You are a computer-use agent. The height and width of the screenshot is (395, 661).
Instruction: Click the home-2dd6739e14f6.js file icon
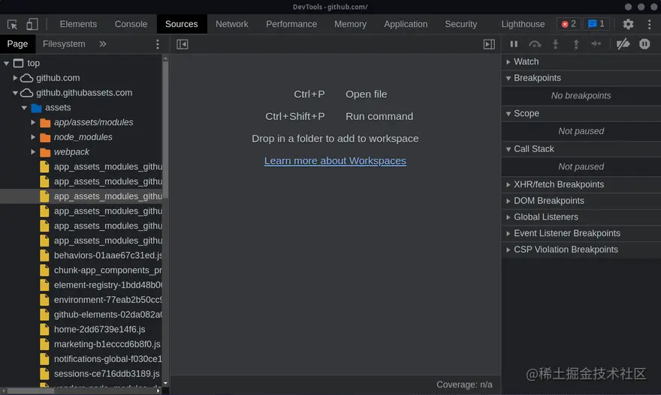coord(44,329)
